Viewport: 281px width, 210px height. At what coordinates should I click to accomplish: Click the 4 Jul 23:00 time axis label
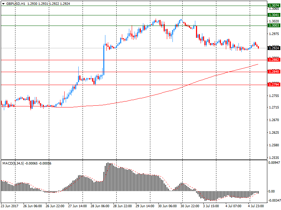coord(256,206)
